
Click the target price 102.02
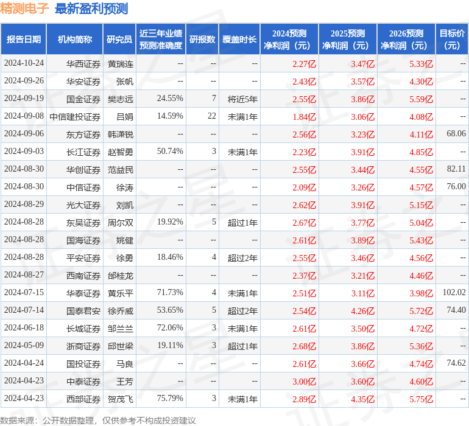(x=454, y=292)
